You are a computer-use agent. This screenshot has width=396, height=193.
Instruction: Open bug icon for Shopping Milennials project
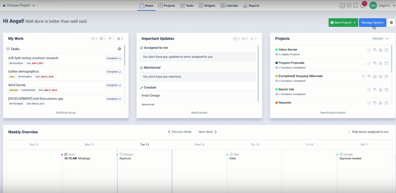pyautogui.click(x=381, y=76)
